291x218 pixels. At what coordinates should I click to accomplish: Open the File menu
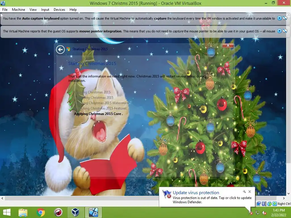[5, 10]
